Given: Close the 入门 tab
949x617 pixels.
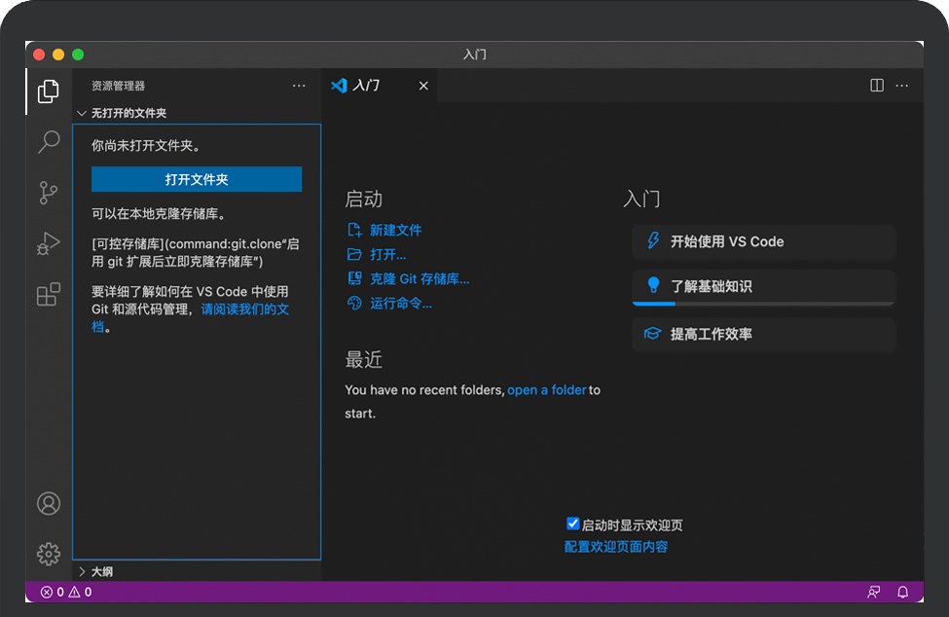Looking at the screenshot, I should pos(423,86).
